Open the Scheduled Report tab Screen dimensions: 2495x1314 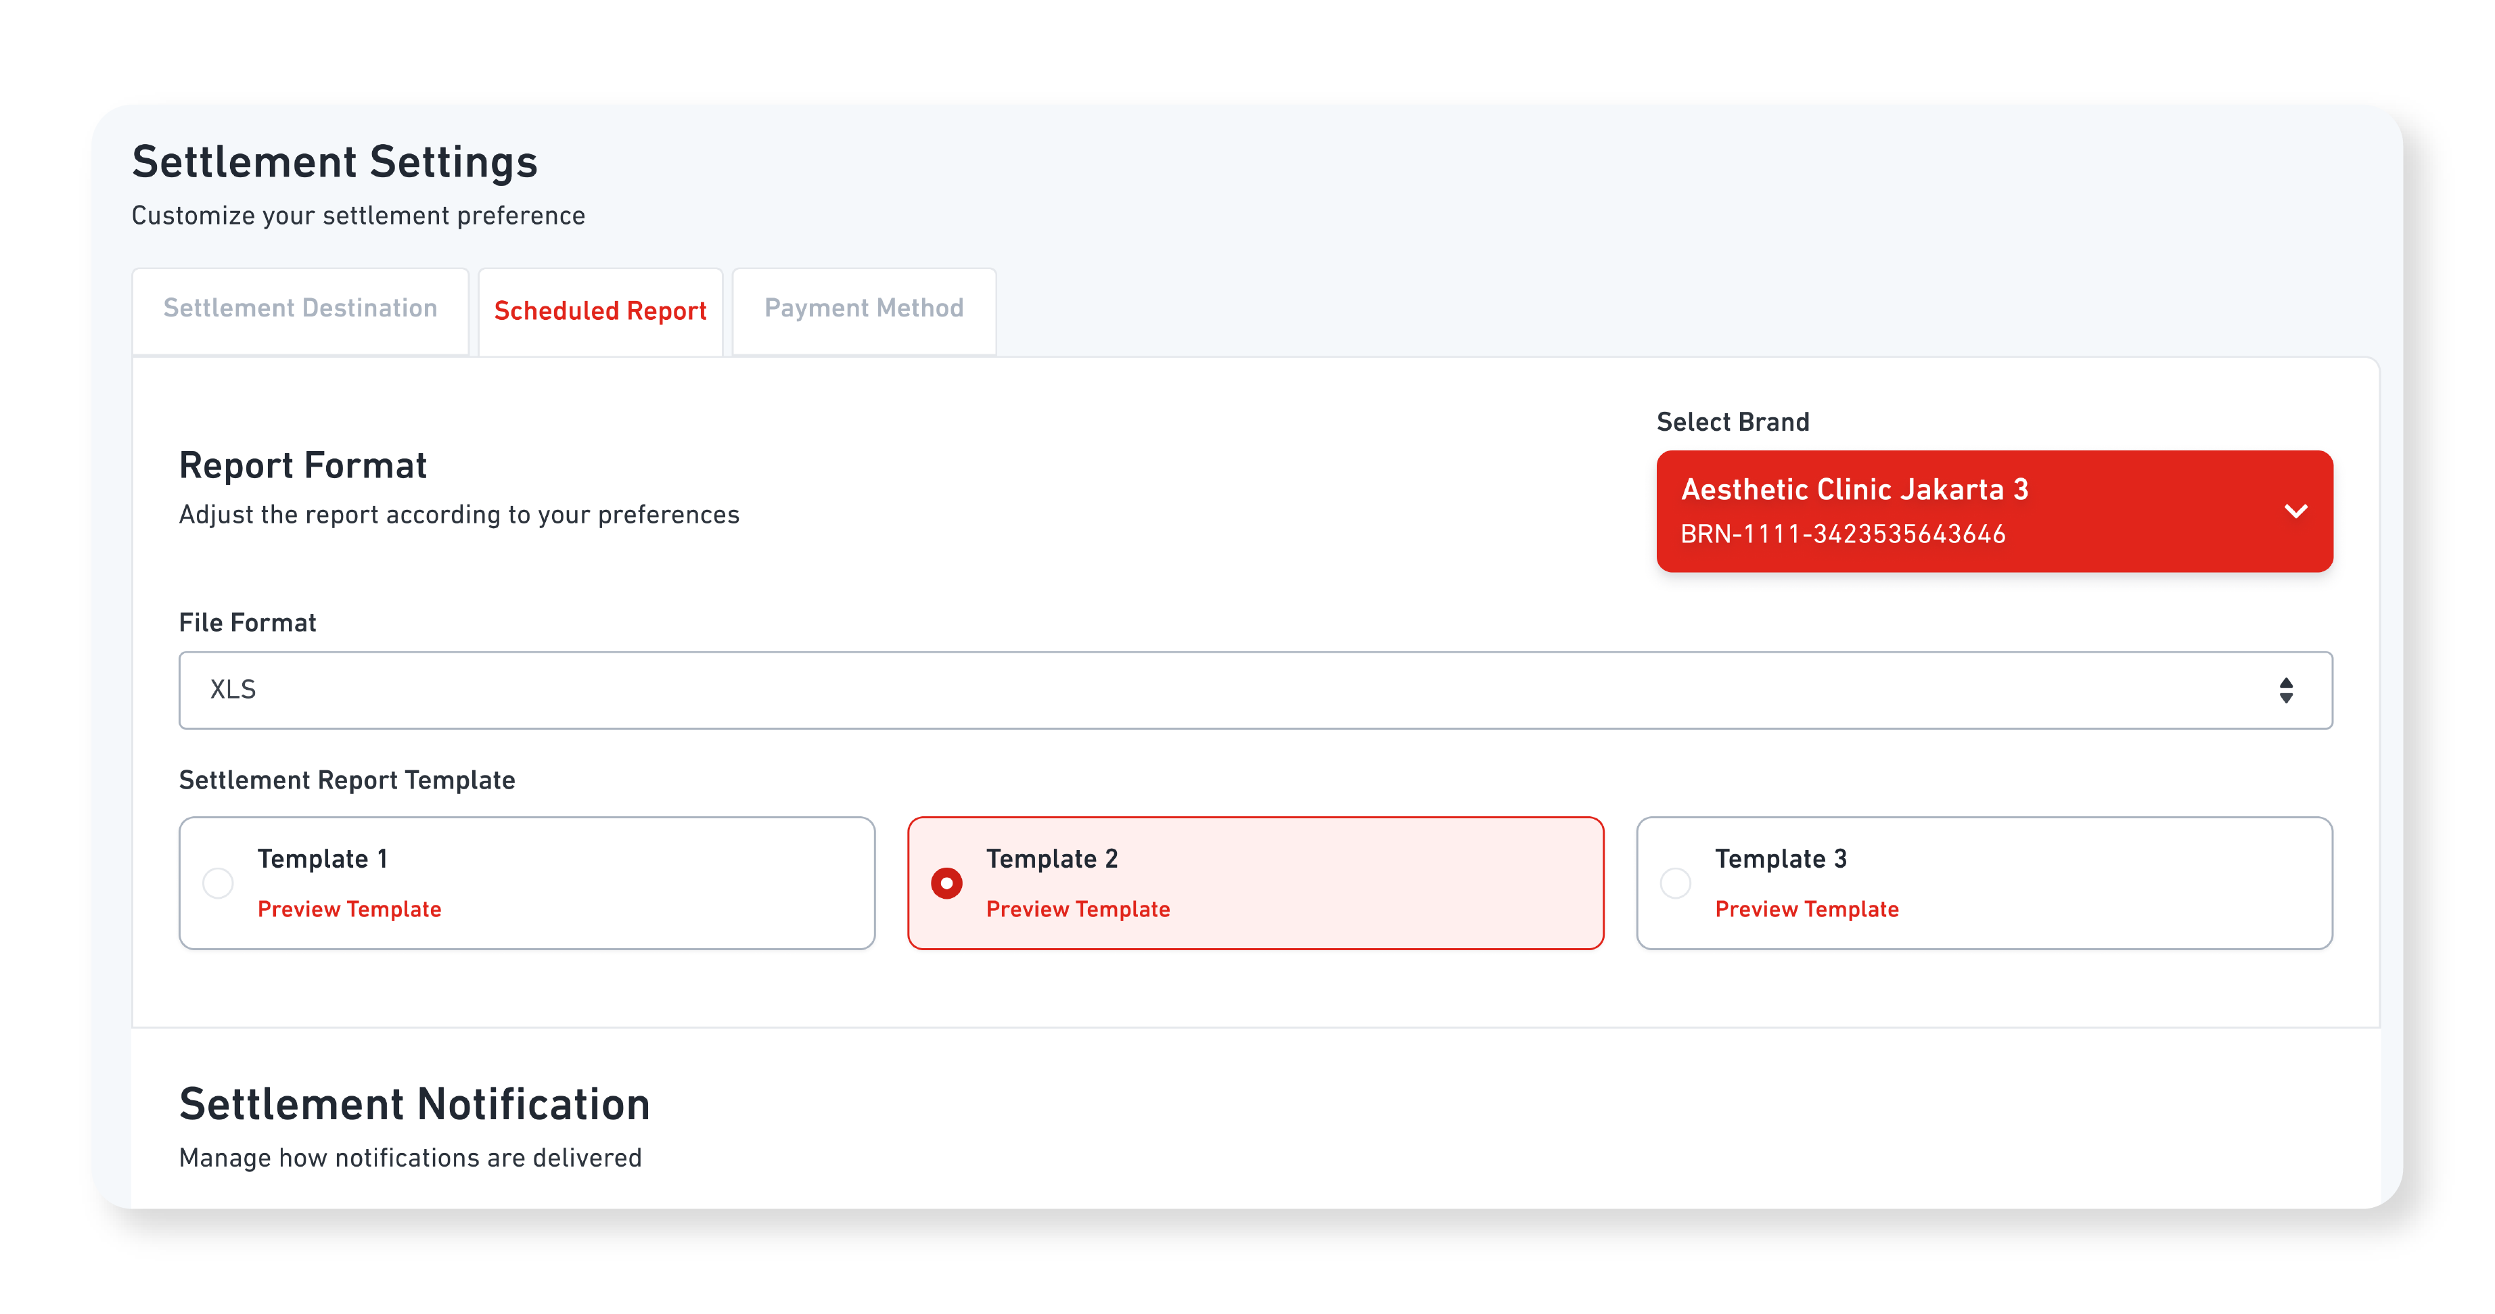tap(599, 311)
